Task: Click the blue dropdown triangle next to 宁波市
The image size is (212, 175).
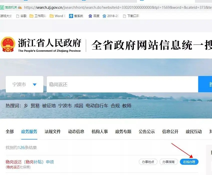Action: coord(35,85)
